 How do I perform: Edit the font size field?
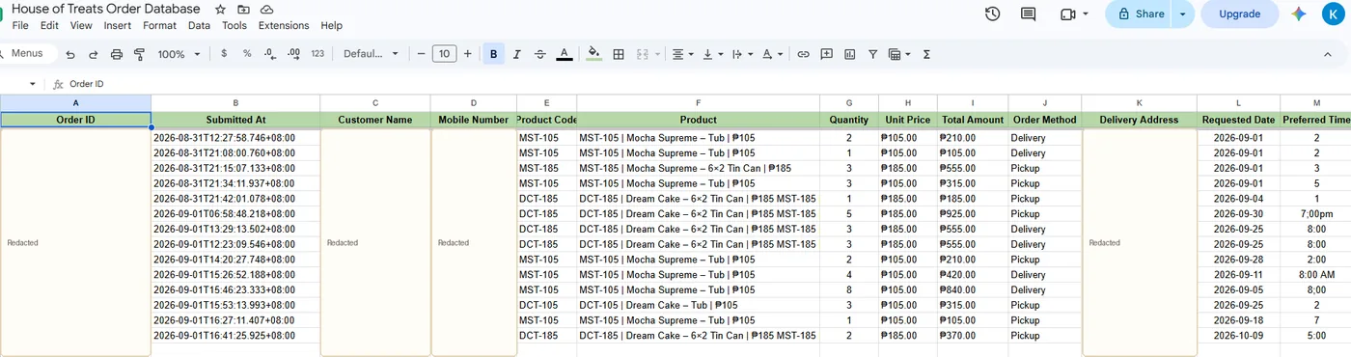444,54
